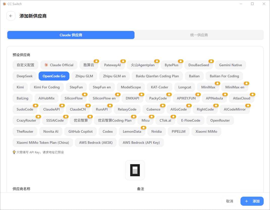270x210 pixels.
Task: Cancel with the 取消 button
Action: tap(230, 201)
